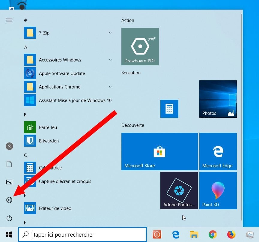
Task: Open Calculatrice in the app list
Action: point(68,168)
